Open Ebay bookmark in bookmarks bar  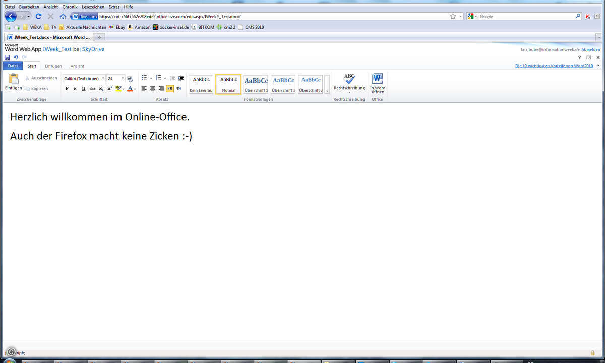tap(116, 27)
